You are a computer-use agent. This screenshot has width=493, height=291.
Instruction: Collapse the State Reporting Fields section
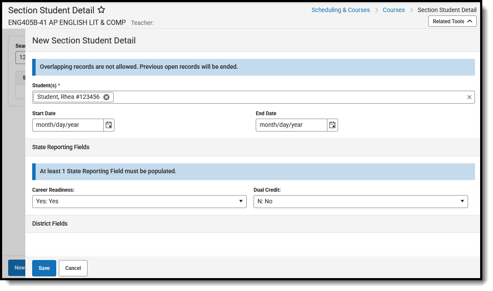(60, 147)
